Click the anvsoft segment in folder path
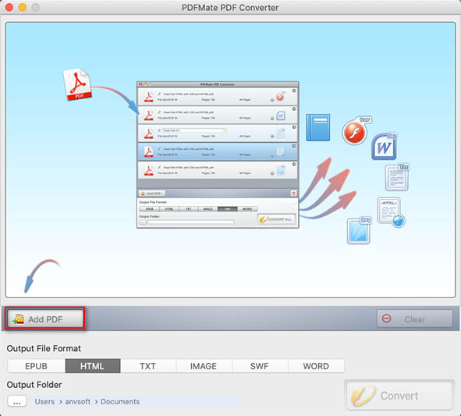The width and height of the screenshot is (461, 416). 78,402
